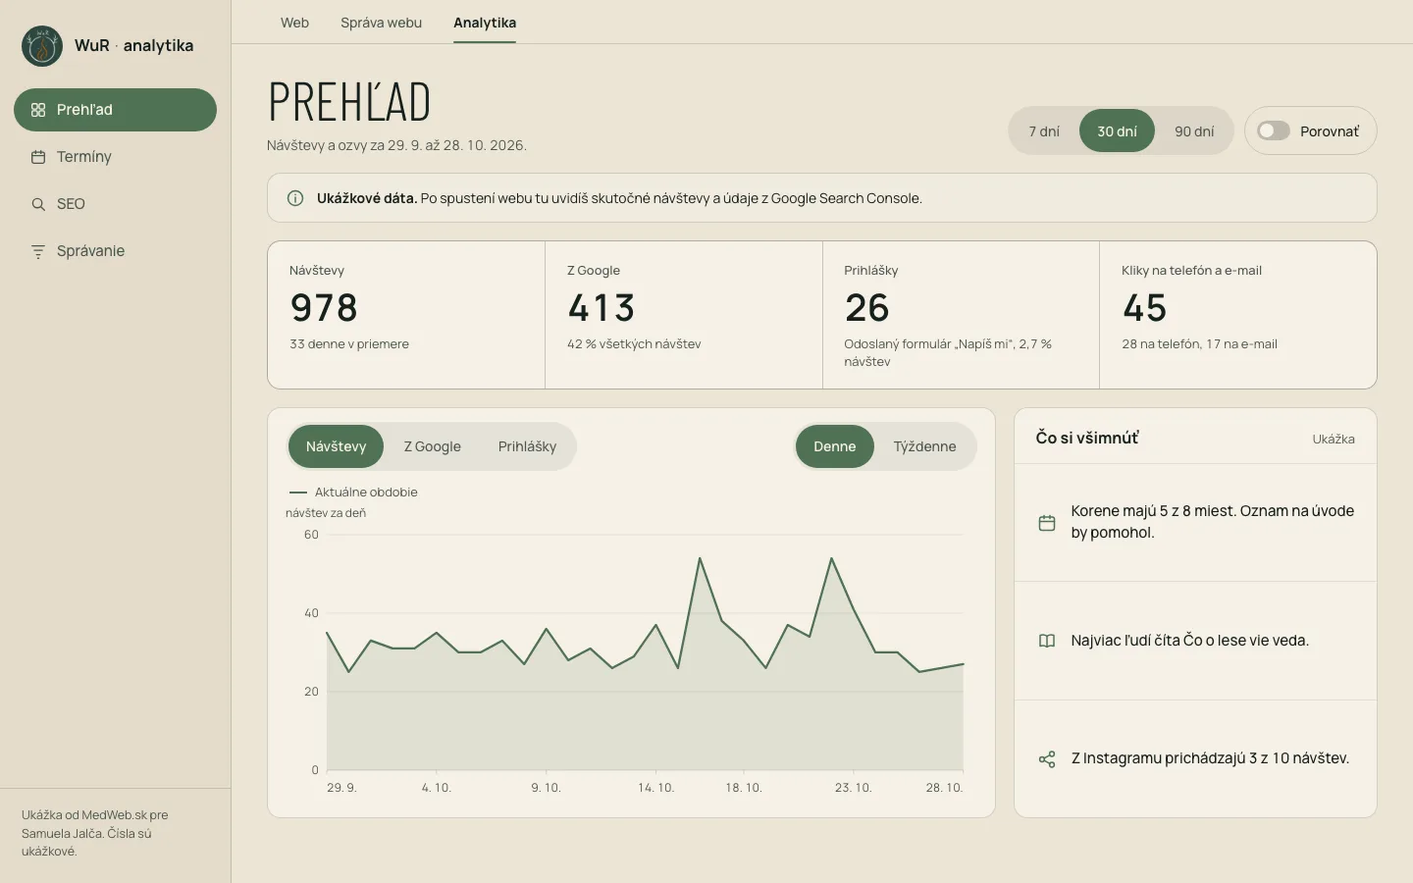
Task: Click the 23. 10. date on chart axis
Action: tap(853, 788)
